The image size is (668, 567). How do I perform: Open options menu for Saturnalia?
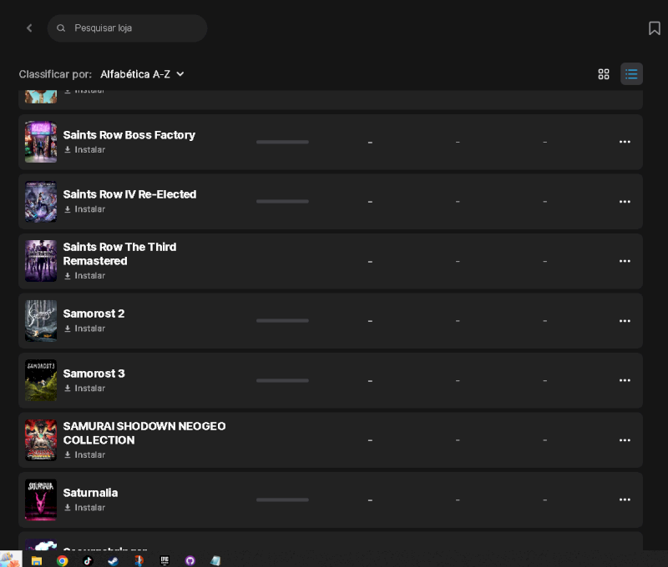(x=625, y=499)
